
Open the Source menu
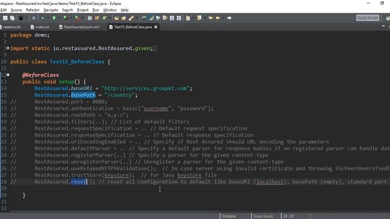tap(16, 10)
